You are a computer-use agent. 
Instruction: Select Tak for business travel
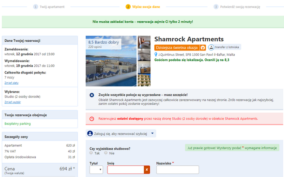point(91,153)
